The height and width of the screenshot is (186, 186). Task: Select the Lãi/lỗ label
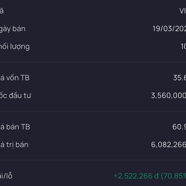point(6,176)
